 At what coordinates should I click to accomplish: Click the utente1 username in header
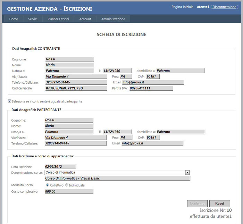pyautogui.click(x=203, y=7)
